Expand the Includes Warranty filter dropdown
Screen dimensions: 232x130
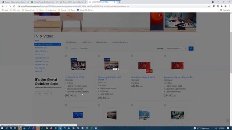pyautogui.click(x=120, y=42)
